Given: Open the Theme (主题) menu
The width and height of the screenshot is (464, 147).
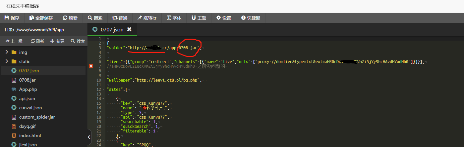Looking at the screenshot, I should point(199,18).
